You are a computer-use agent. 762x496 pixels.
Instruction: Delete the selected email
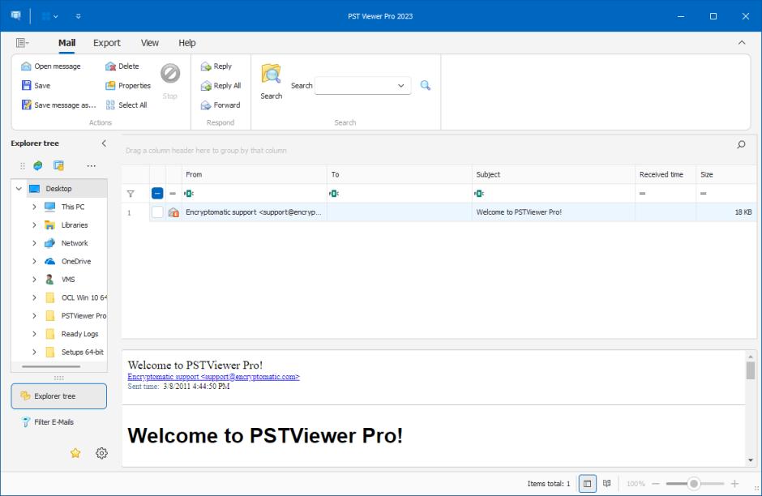122,66
